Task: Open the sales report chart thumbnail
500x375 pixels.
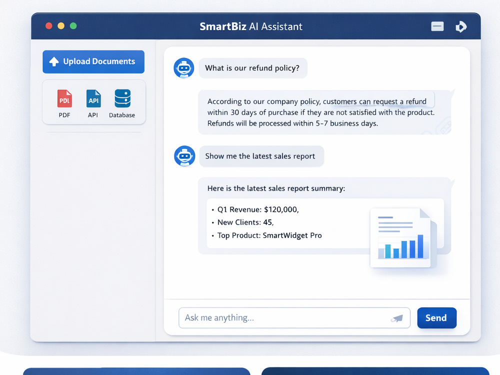Action: point(403,238)
